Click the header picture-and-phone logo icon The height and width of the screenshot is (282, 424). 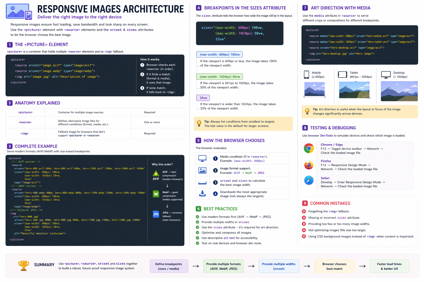19,12
